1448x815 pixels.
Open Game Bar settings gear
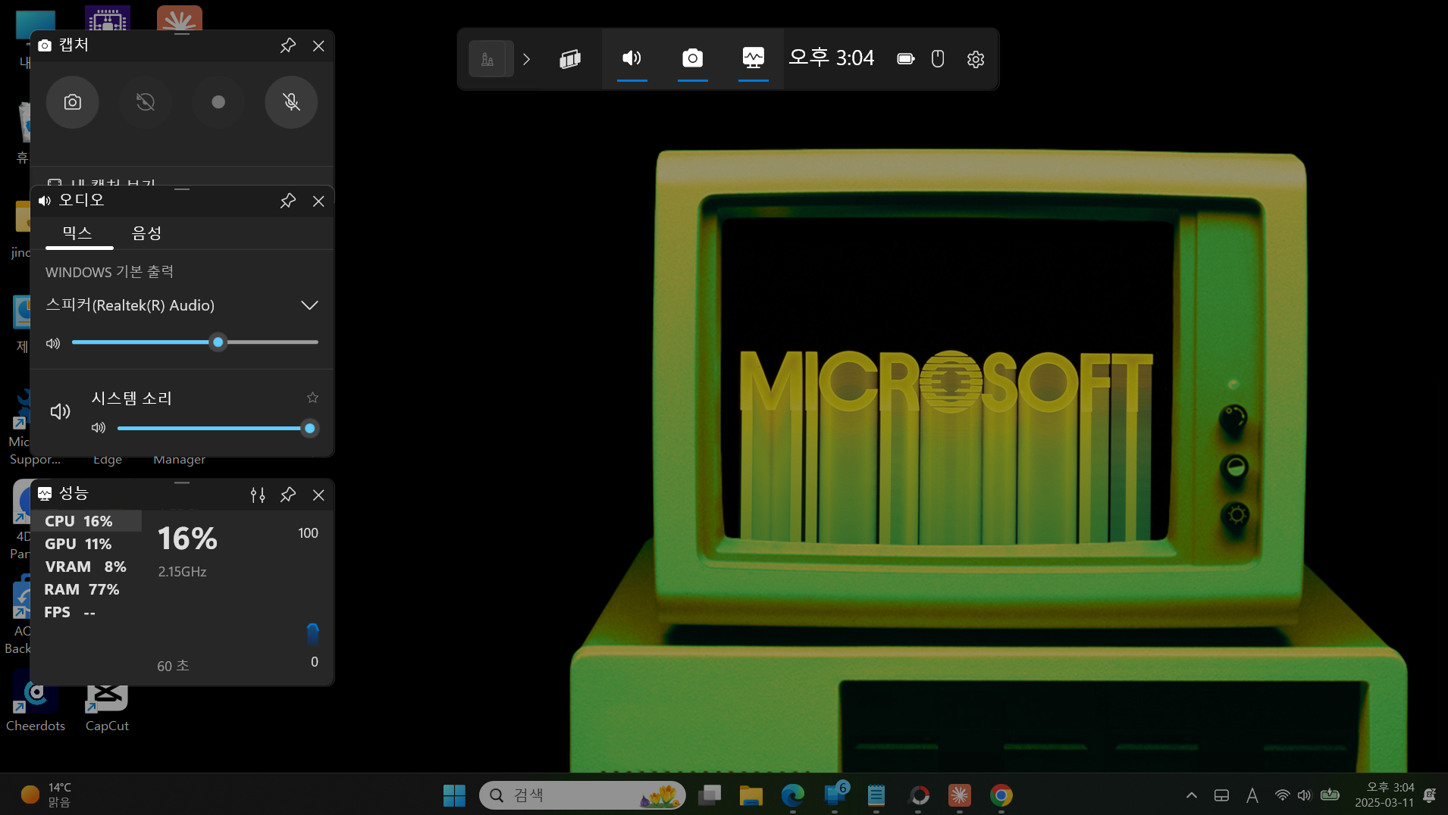[976, 59]
